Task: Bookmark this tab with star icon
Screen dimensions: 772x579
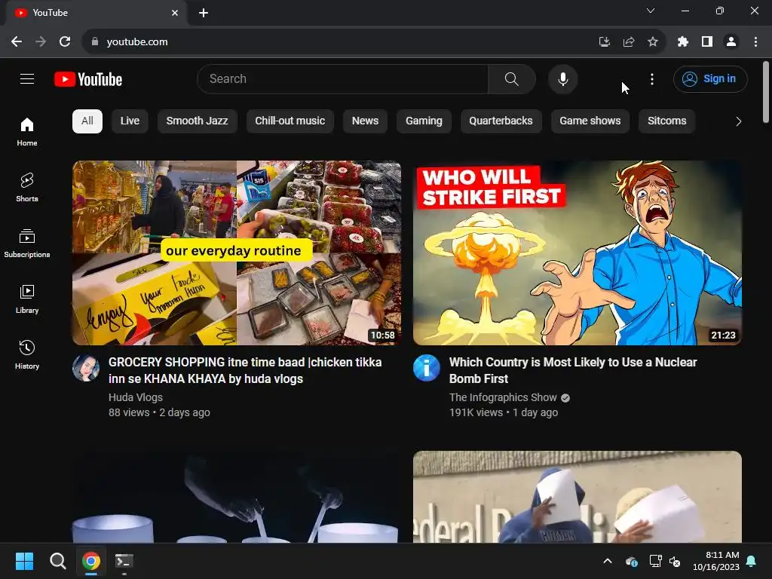Action: [x=653, y=42]
